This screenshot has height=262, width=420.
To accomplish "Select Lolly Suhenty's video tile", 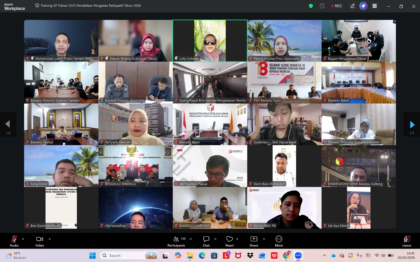I will (210, 41).
